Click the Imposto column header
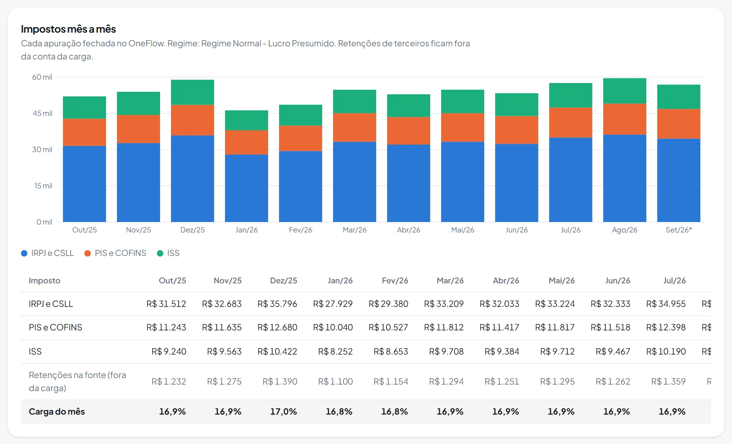 [x=44, y=280]
